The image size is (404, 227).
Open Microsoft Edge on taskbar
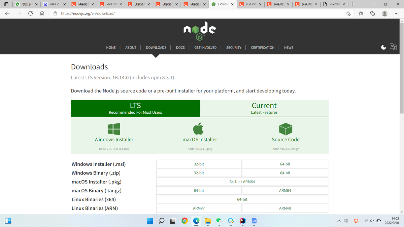[x=196, y=221]
